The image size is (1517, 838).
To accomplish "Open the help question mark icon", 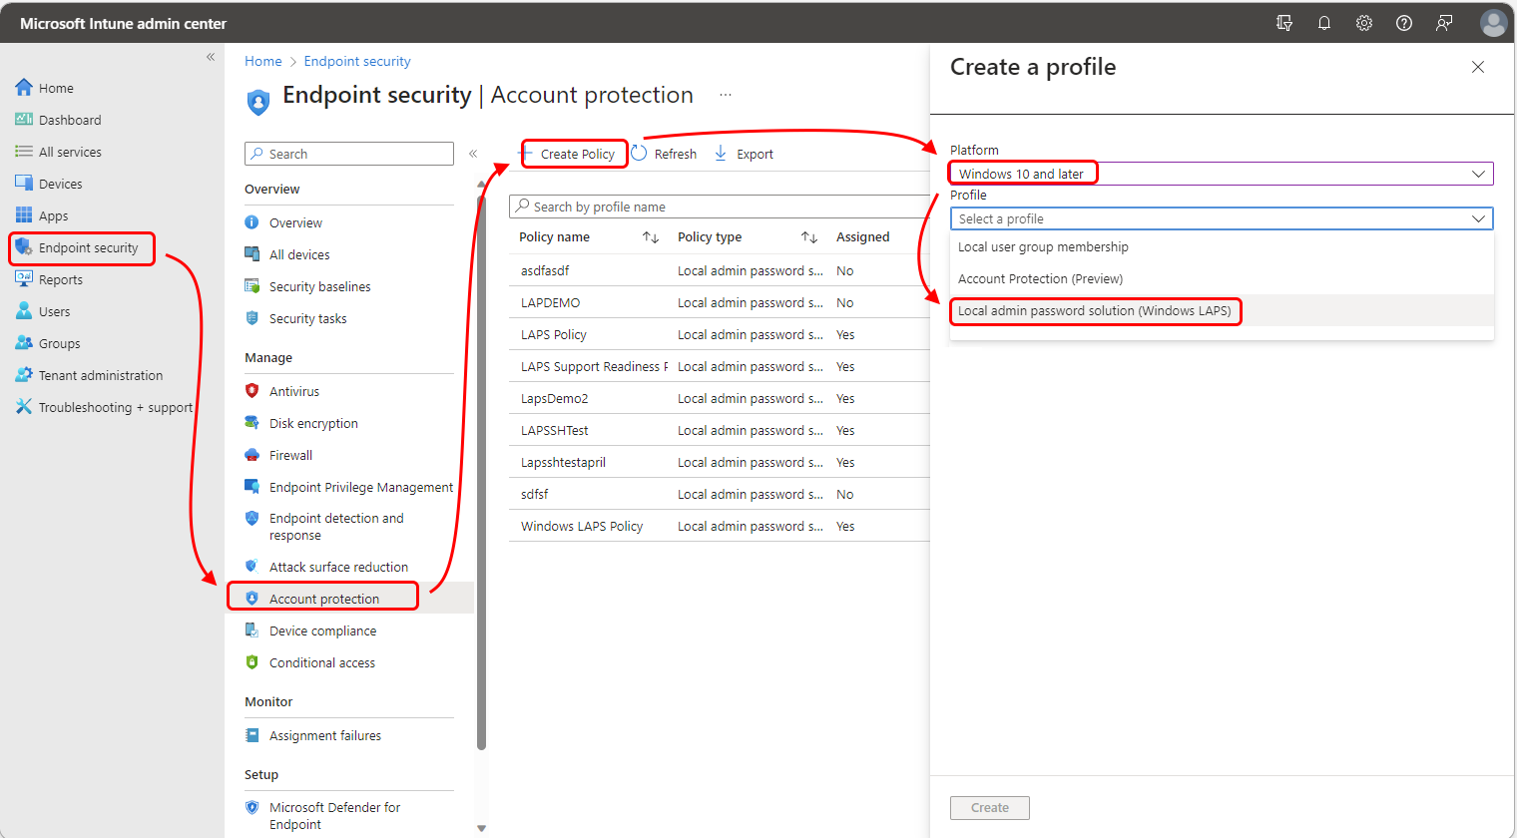I will point(1404,23).
